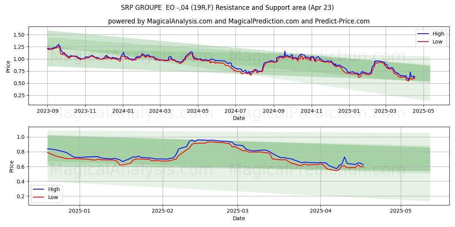Screen dimensions: 455x227
Task: Click the '2024-05' date tick
Action: click(198, 111)
